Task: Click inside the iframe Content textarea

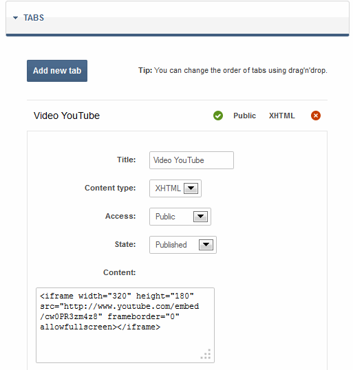Action: (x=125, y=325)
